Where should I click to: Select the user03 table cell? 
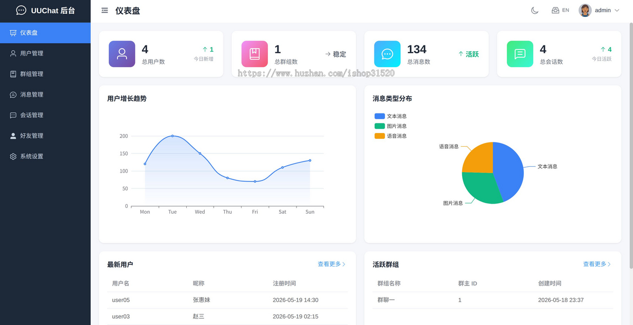click(x=121, y=317)
